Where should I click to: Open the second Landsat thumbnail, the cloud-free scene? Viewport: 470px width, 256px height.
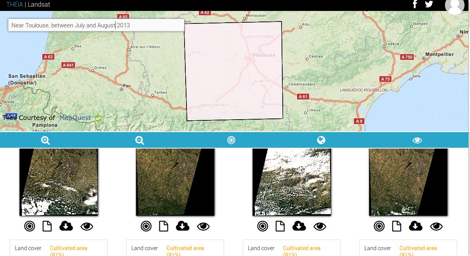point(175,182)
